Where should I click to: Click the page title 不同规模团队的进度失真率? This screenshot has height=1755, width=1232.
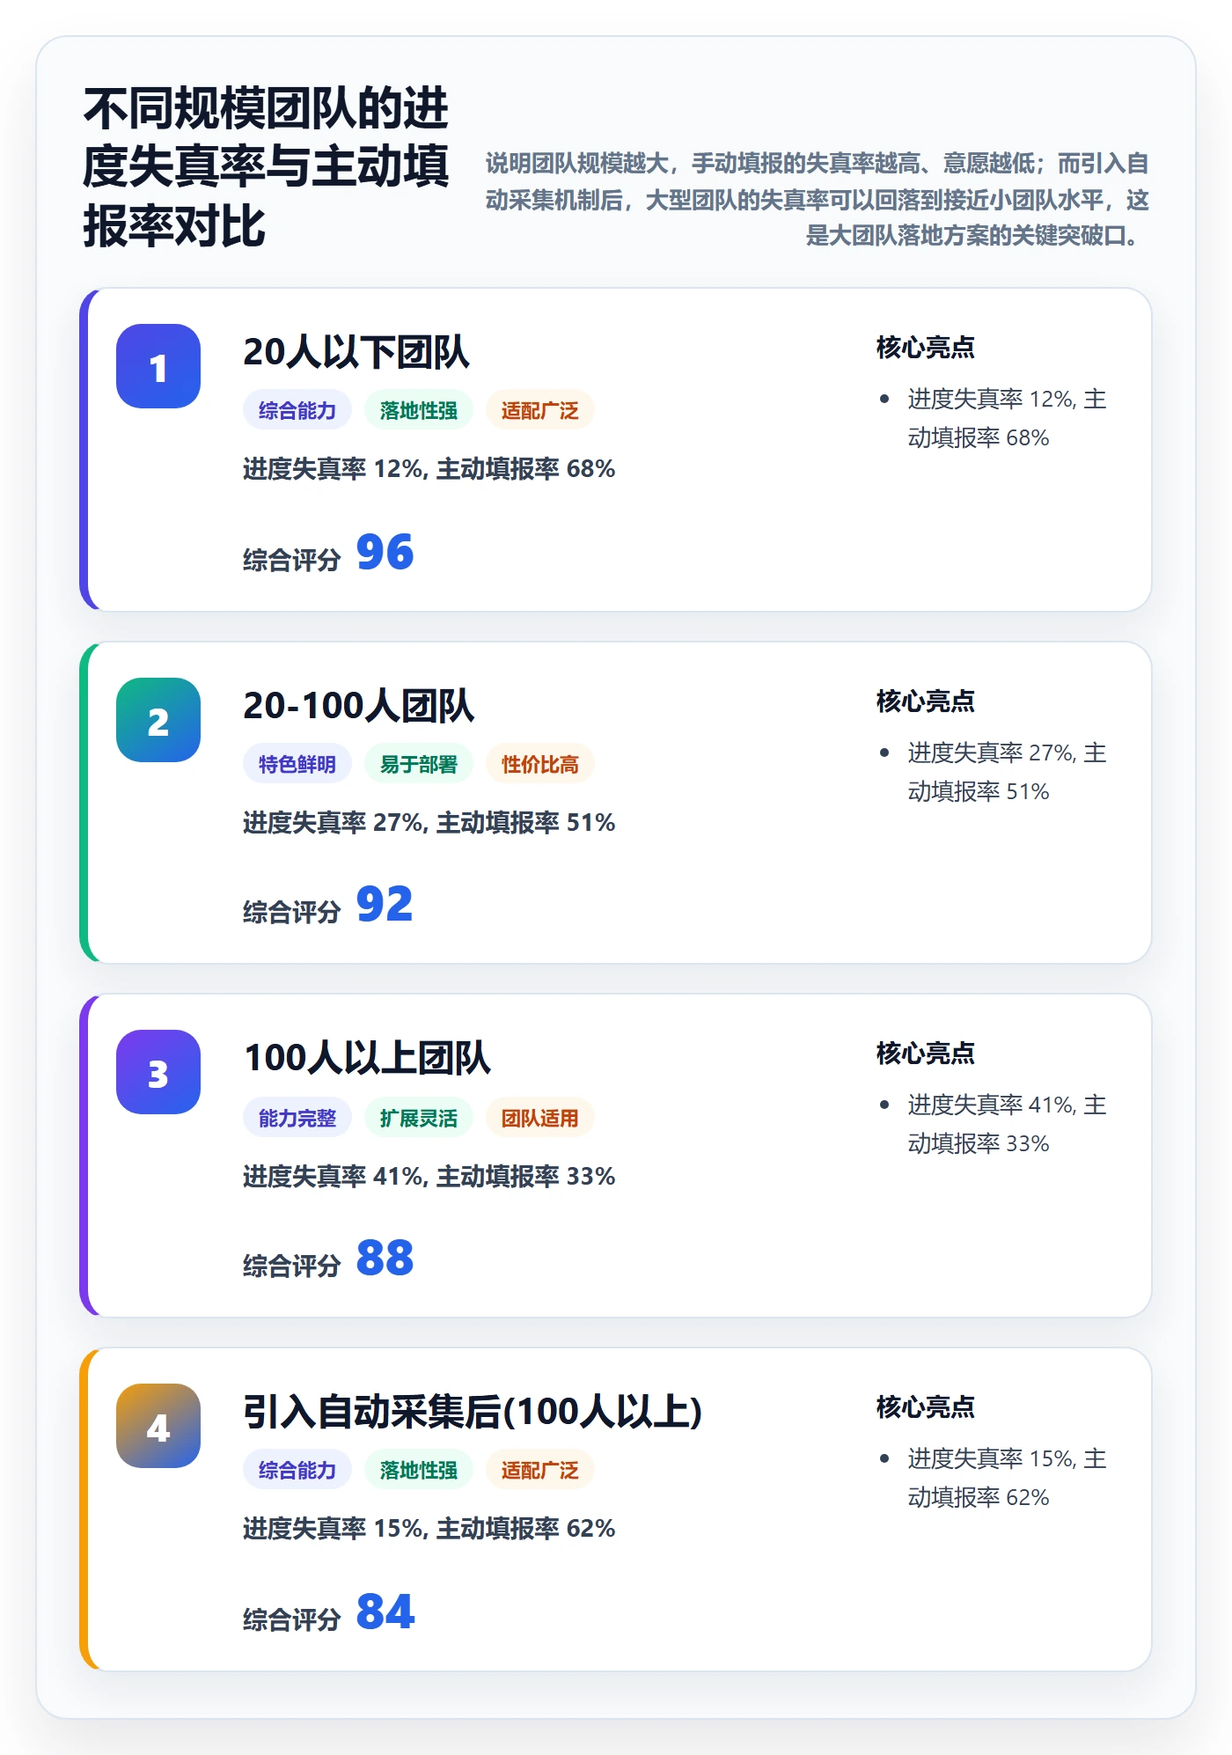click(x=266, y=167)
